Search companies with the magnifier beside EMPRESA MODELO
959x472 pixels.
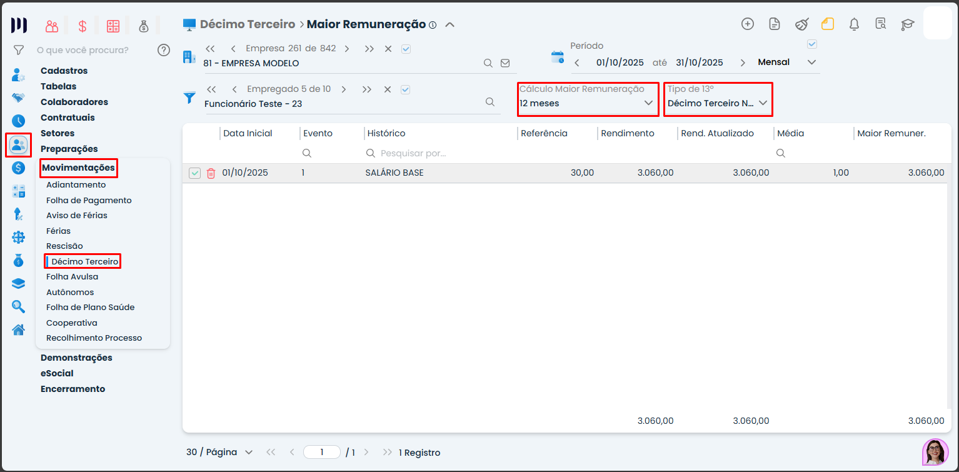[488, 63]
